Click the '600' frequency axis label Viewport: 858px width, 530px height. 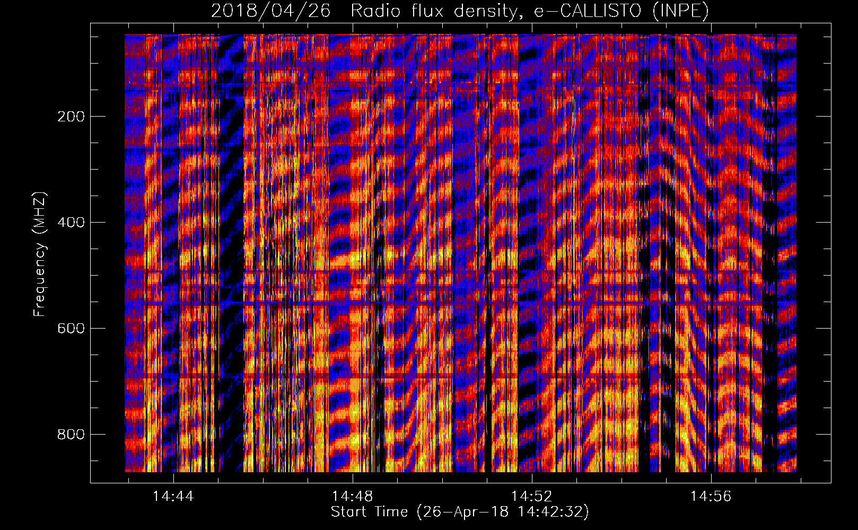(x=71, y=329)
